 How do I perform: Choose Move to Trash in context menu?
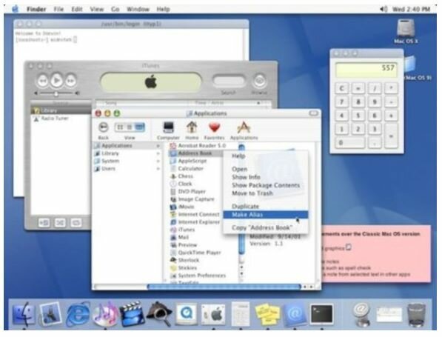[266, 193]
